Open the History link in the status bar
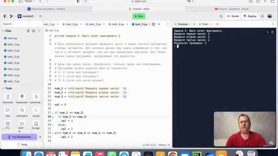The image size is (278, 156). click(x=164, y=145)
